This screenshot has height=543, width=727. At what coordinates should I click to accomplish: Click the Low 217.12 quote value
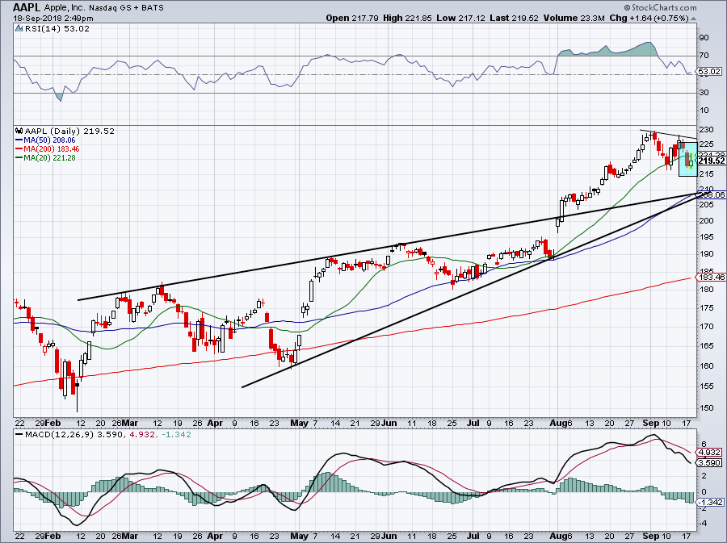pyautogui.click(x=460, y=18)
